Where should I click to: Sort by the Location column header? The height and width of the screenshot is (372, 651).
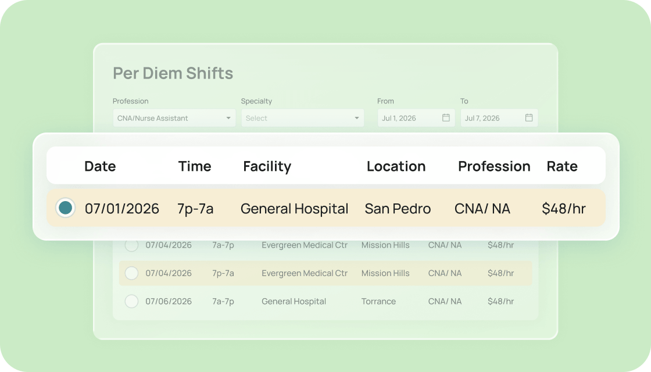click(x=396, y=166)
